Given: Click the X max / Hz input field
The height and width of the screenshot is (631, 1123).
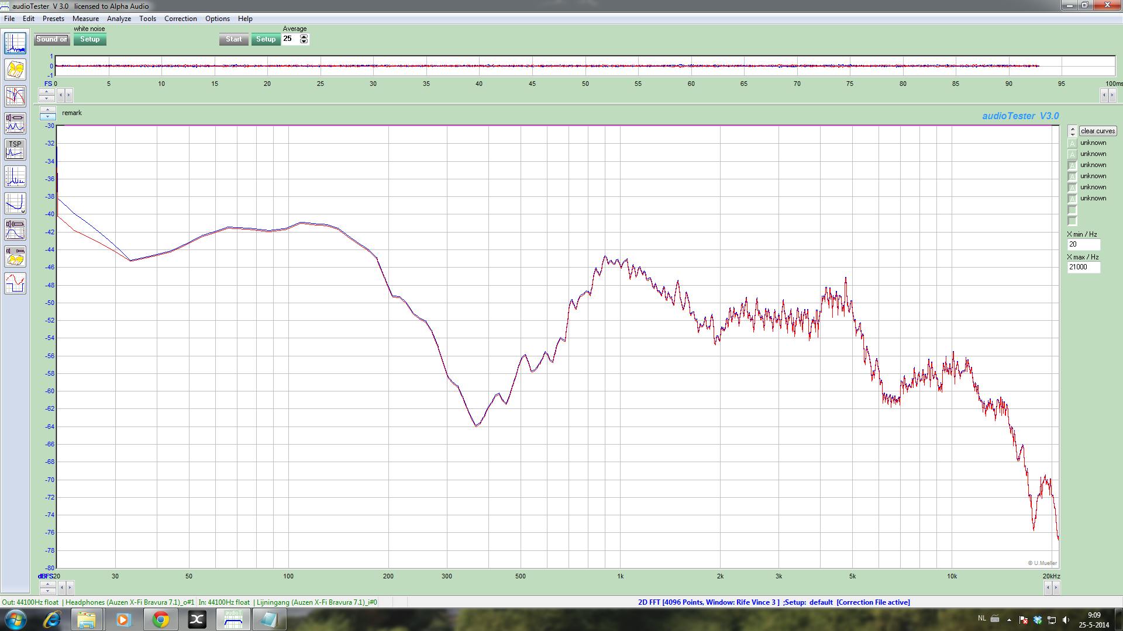Looking at the screenshot, I should (1083, 267).
